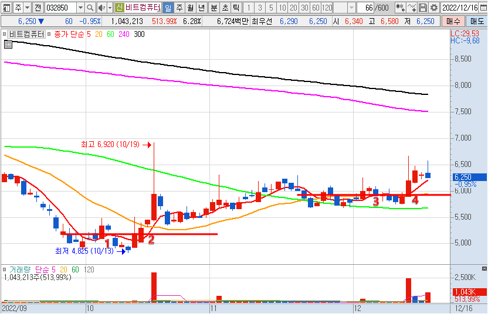Choose the 3 interval button
Viewport: 488px width, 314px height.
(260, 8)
